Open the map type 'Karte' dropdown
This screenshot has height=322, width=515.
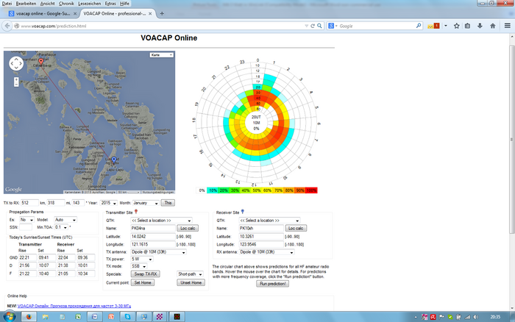point(162,55)
